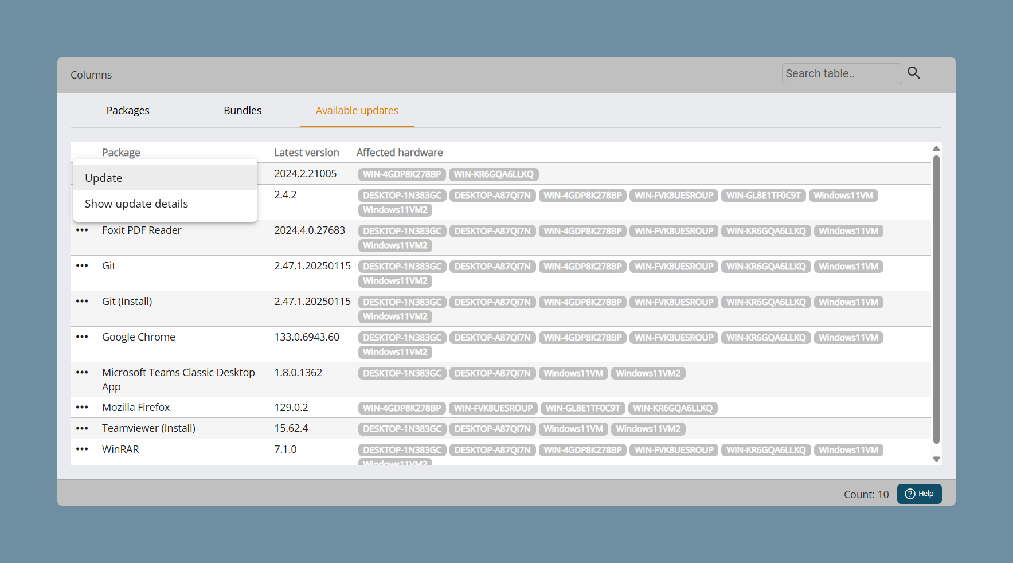Choose Update from the context menu
Image resolution: width=1013 pixels, height=563 pixels.
click(165, 178)
